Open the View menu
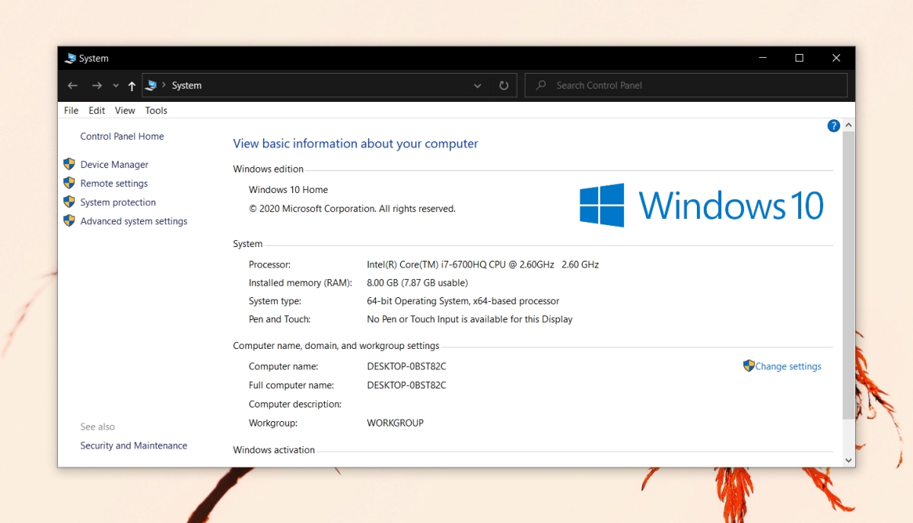913x523 pixels. tap(124, 110)
